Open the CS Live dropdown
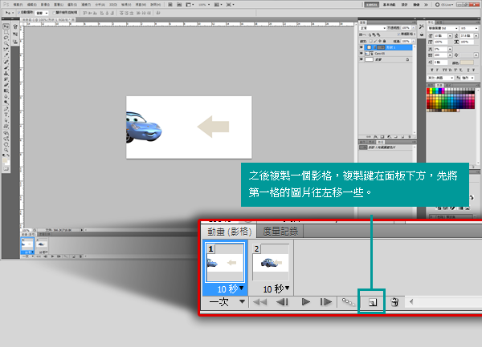The image size is (482, 347). [x=445, y=5]
